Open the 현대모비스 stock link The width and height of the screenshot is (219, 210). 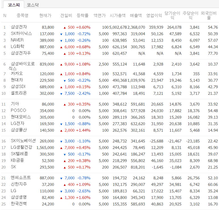(21, 117)
